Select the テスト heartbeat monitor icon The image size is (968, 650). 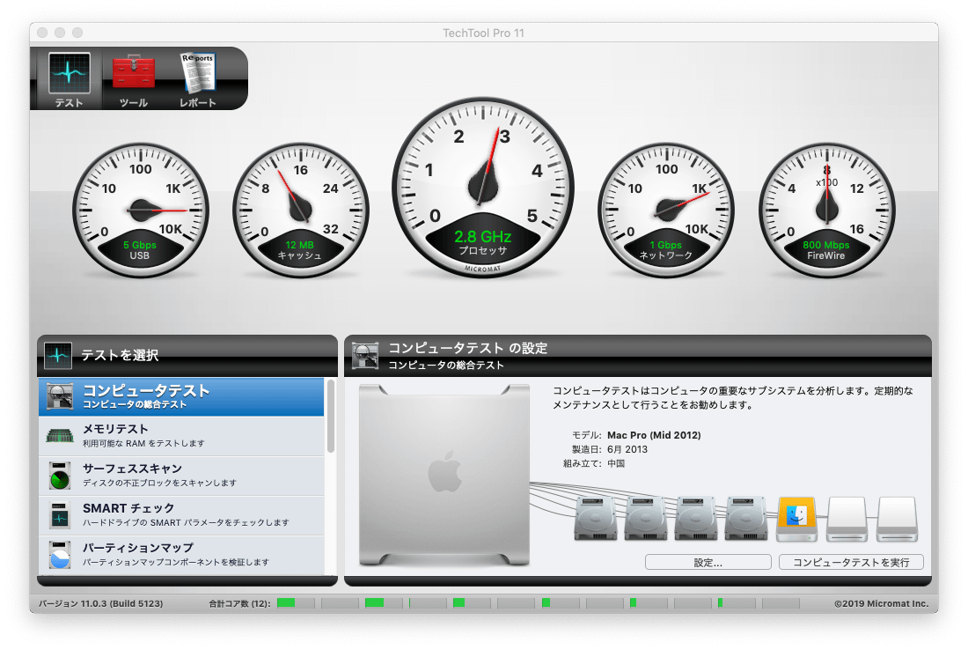tap(69, 78)
